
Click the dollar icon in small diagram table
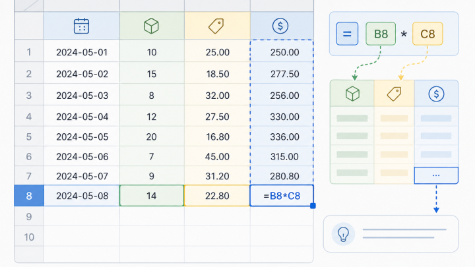[436, 94]
